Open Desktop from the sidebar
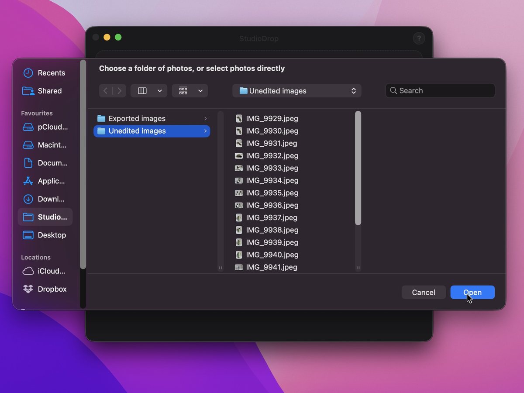This screenshot has height=393, width=524. pos(45,235)
